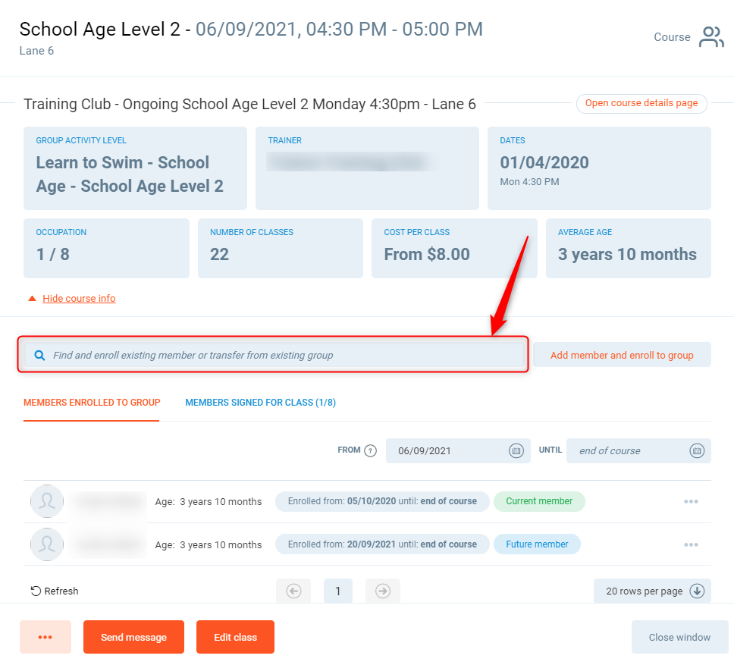
Task: Go to the previous page arrow
Action: pyautogui.click(x=293, y=591)
